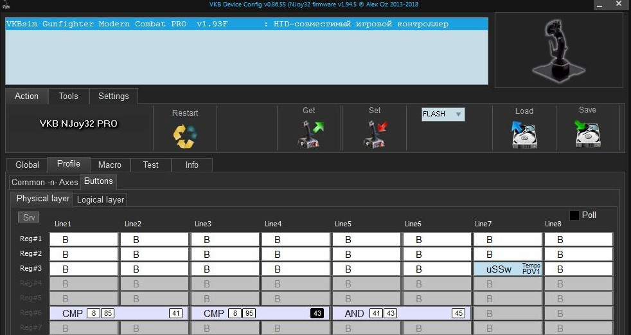Image resolution: width=631 pixels, height=335 pixels.
Task: Switch to the Logical layer tab
Action: pos(101,200)
